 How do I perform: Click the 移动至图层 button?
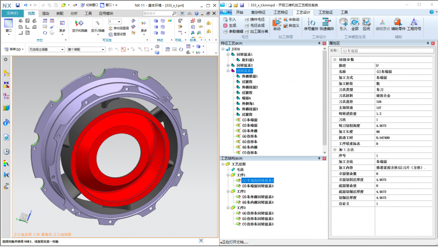click(118, 28)
